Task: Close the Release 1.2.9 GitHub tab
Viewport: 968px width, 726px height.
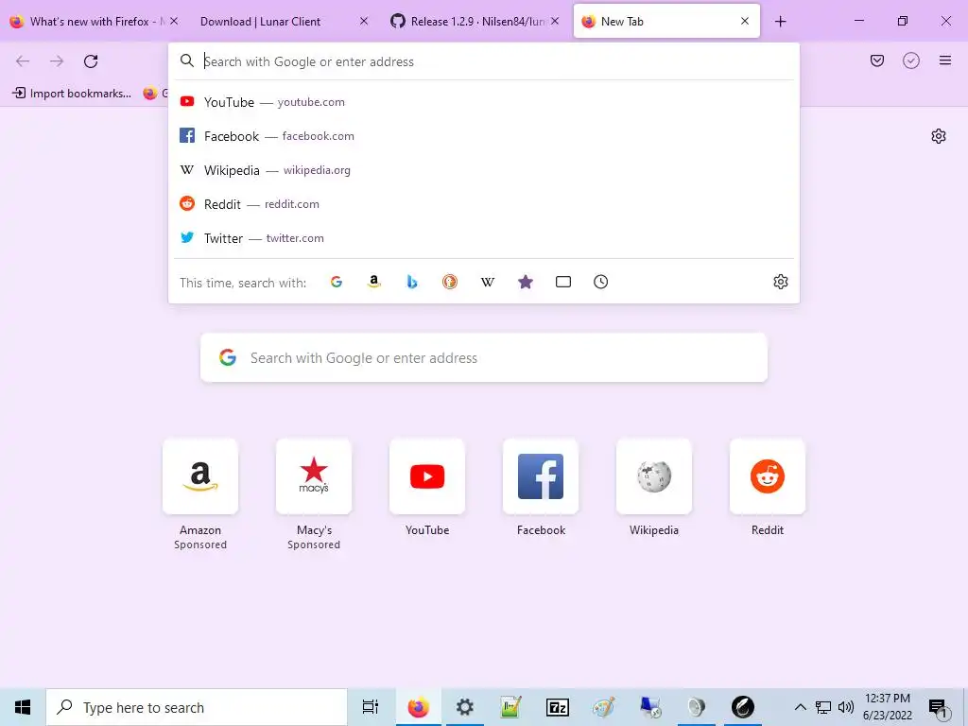Action: point(555,21)
